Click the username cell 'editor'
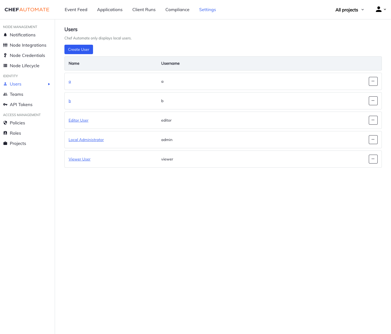 (x=166, y=120)
